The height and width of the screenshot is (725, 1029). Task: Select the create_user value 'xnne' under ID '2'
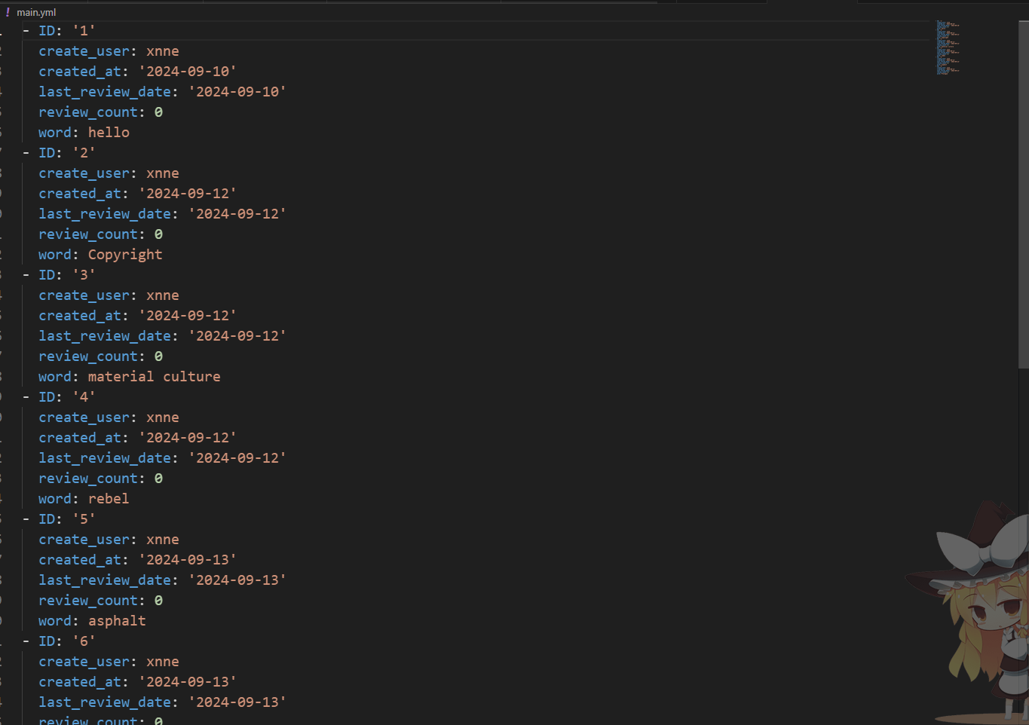(x=163, y=173)
